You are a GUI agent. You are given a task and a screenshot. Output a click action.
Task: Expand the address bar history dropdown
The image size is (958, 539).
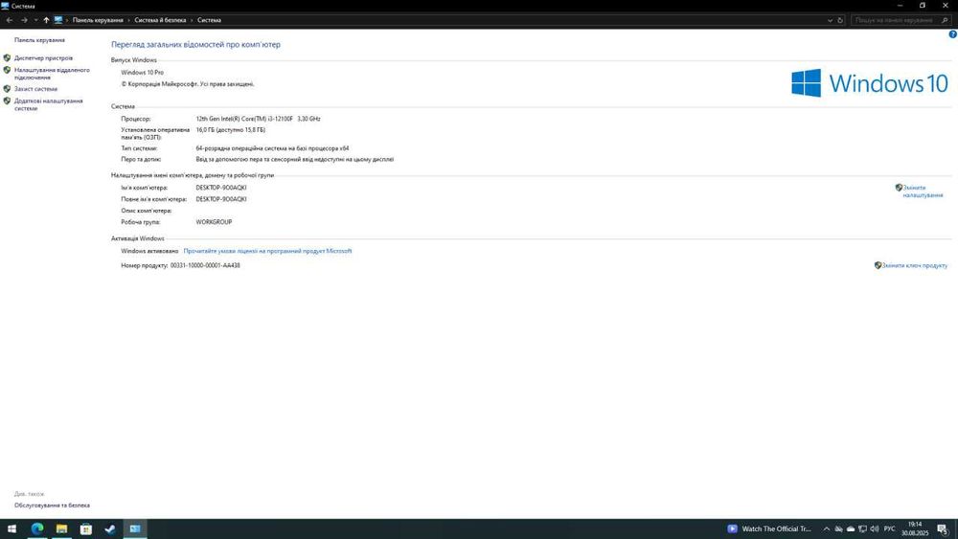tap(830, 20)
